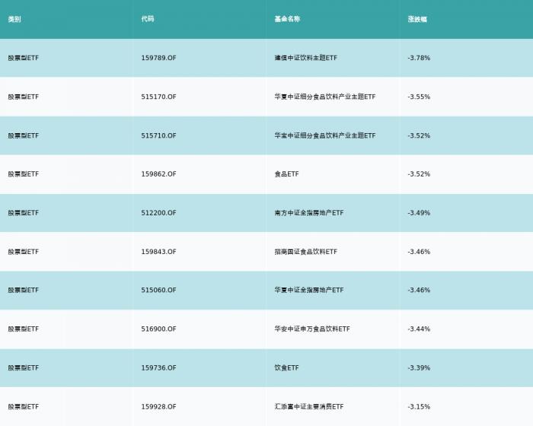
Task: Click the 类别 column header
Action: pyautogui.click(x=14, y=19)
